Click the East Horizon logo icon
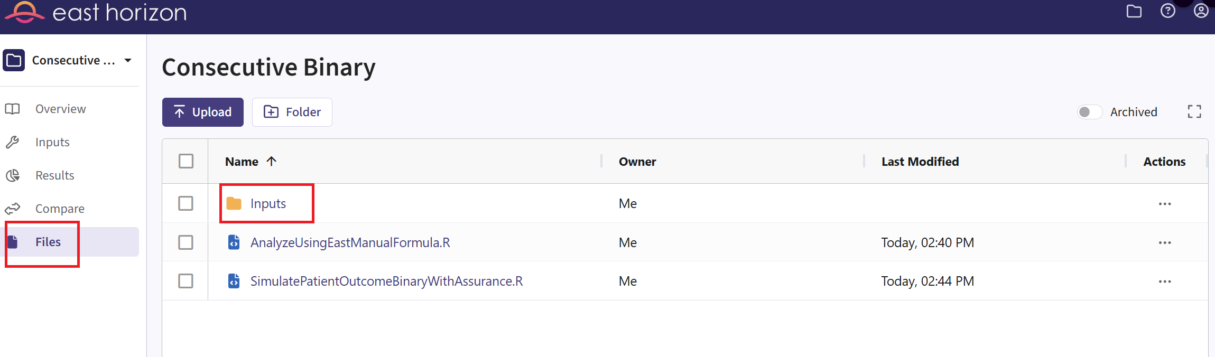The width and height of the screenshot is (1215, 357). (x=24, y=12)
